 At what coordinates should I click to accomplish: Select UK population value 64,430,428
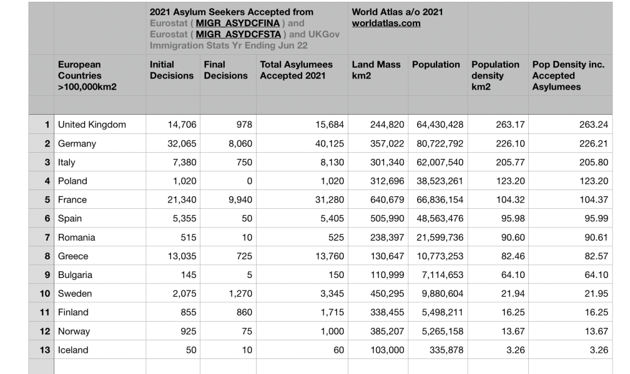click(438, 125)
